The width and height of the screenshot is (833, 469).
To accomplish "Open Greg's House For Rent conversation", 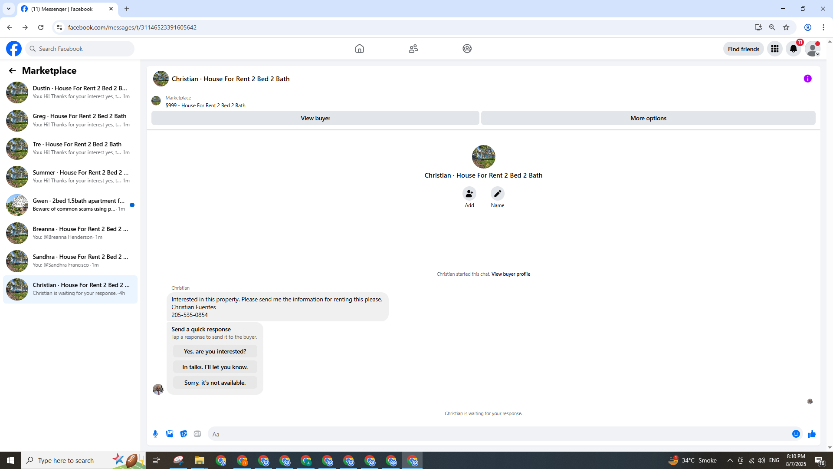I will (x=70, y=120).
